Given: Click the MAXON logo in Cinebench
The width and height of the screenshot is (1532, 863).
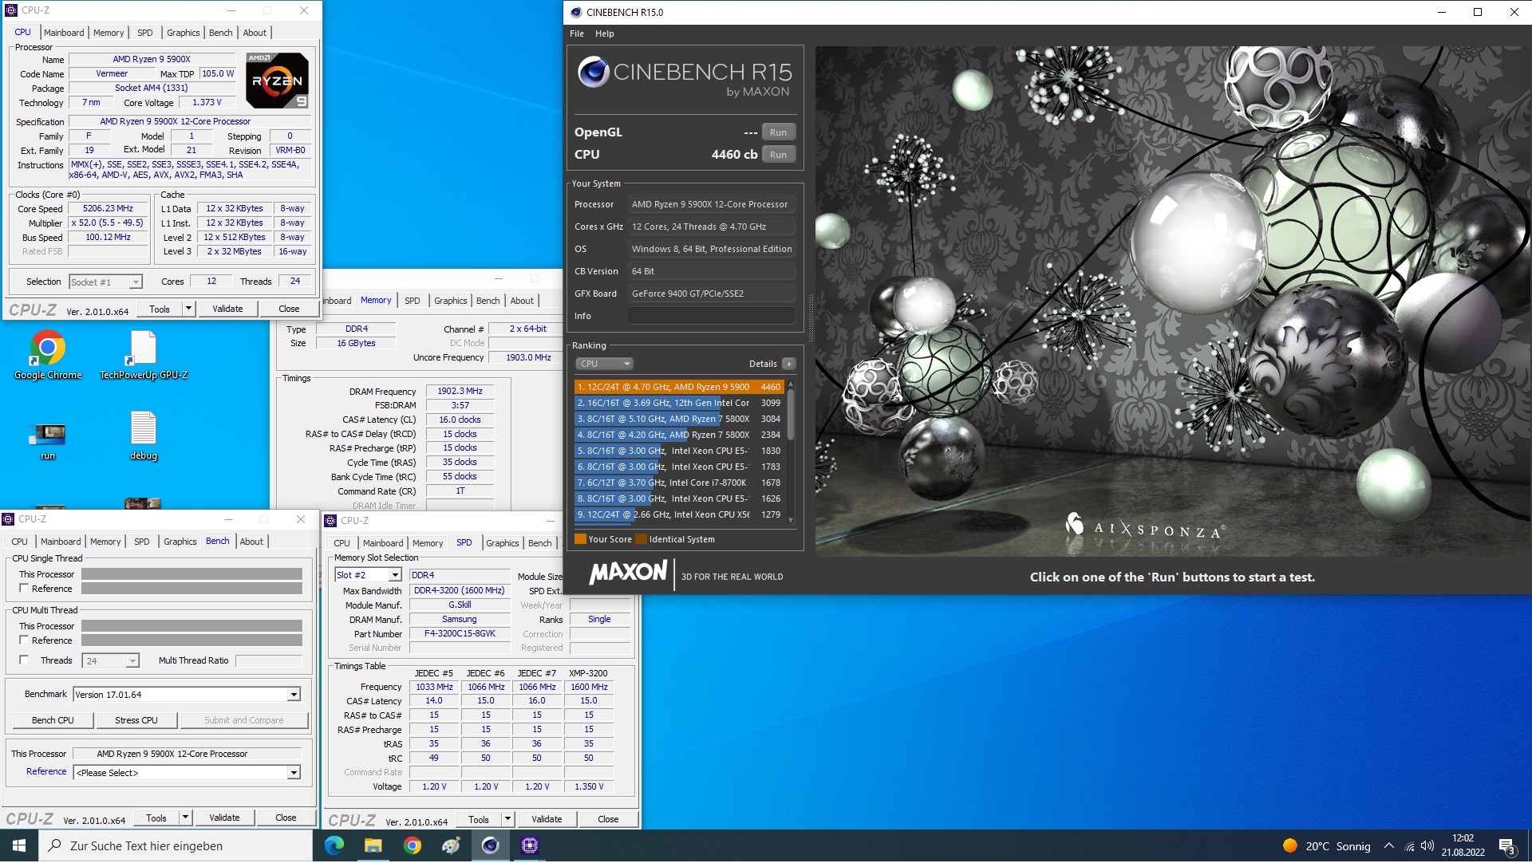Looking at the screenshot, I should point(629,573).
